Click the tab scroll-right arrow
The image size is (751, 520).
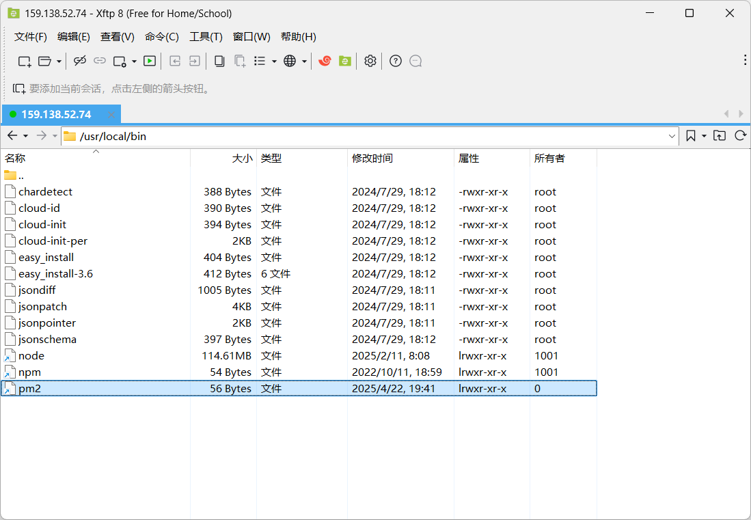pos(741,113)
